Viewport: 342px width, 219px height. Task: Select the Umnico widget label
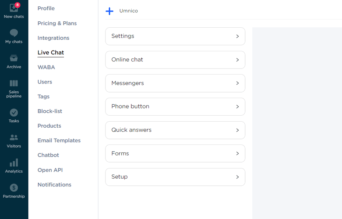(128, 11)
